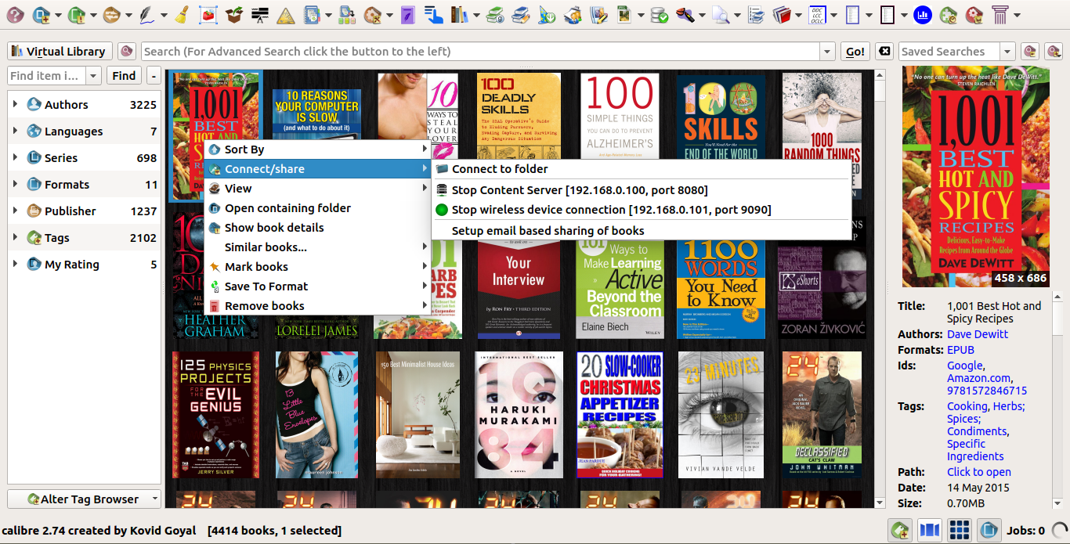The height and width of the screenshot is (544, 1070).
Task: Open the EPUB format link
Action: pyautogui.click(x=960, y=350)
